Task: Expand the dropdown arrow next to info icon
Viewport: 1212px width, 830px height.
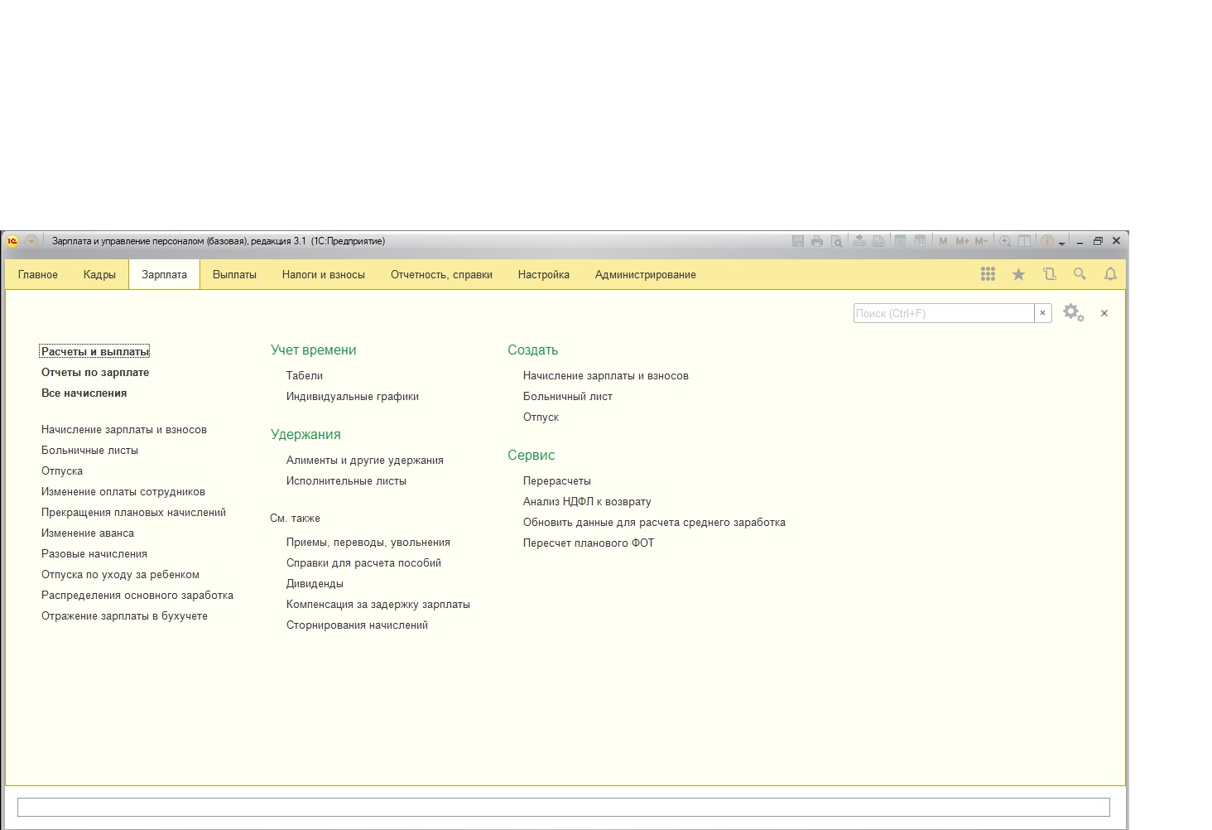Action: 1061,243
